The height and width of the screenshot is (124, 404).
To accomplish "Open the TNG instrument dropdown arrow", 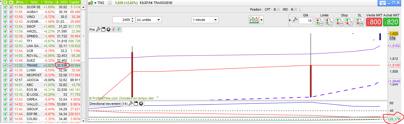I will [95, 3].
